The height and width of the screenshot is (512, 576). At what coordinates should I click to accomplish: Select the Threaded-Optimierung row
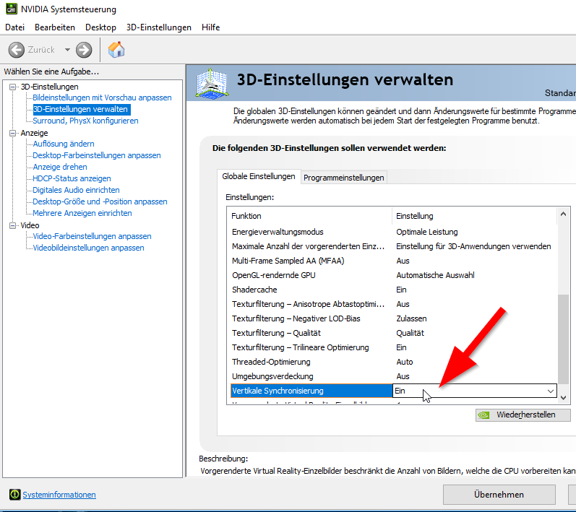tap(392, 362)
